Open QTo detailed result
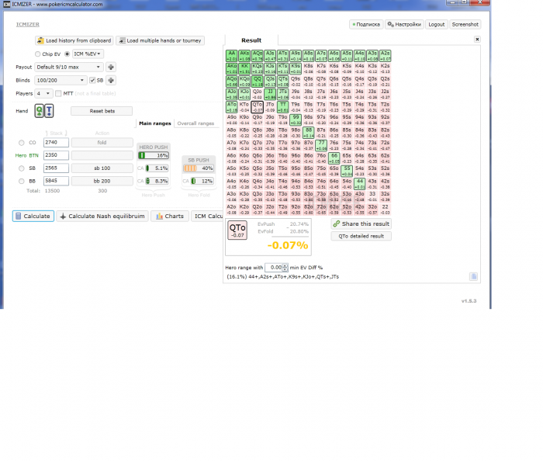The image size is (543, 461). click(x=361, y=236)
